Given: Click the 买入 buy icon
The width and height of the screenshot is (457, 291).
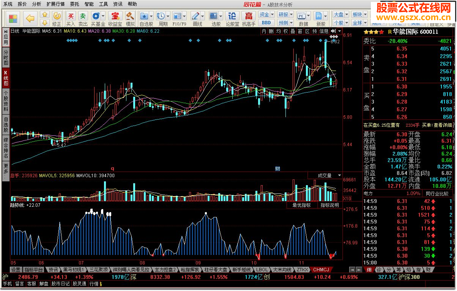Looking at the screenshot, I should (71, 16).
